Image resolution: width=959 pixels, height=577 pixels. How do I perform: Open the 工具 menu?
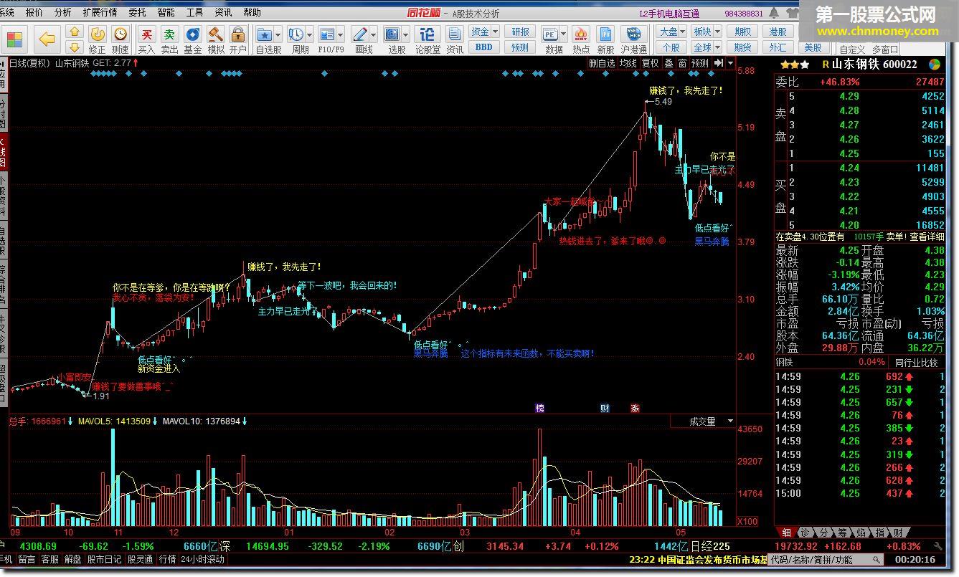(x=194, y=12)
